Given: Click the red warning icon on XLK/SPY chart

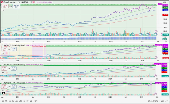Looking at the screenshot, I should [x=7, y=91].
